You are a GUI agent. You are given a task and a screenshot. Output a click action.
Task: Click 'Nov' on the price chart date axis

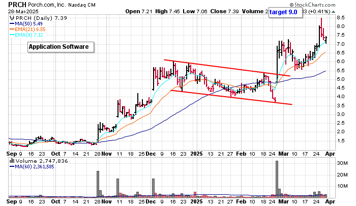(106, 154)
